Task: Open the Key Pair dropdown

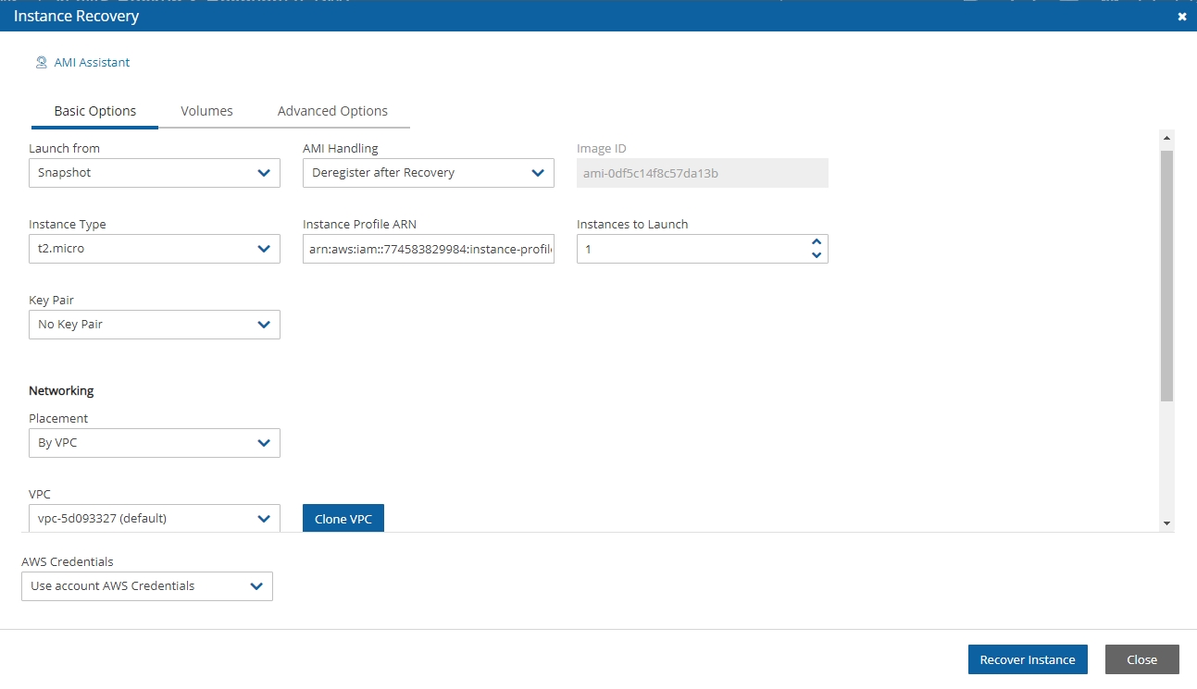Action: [154, 325]
